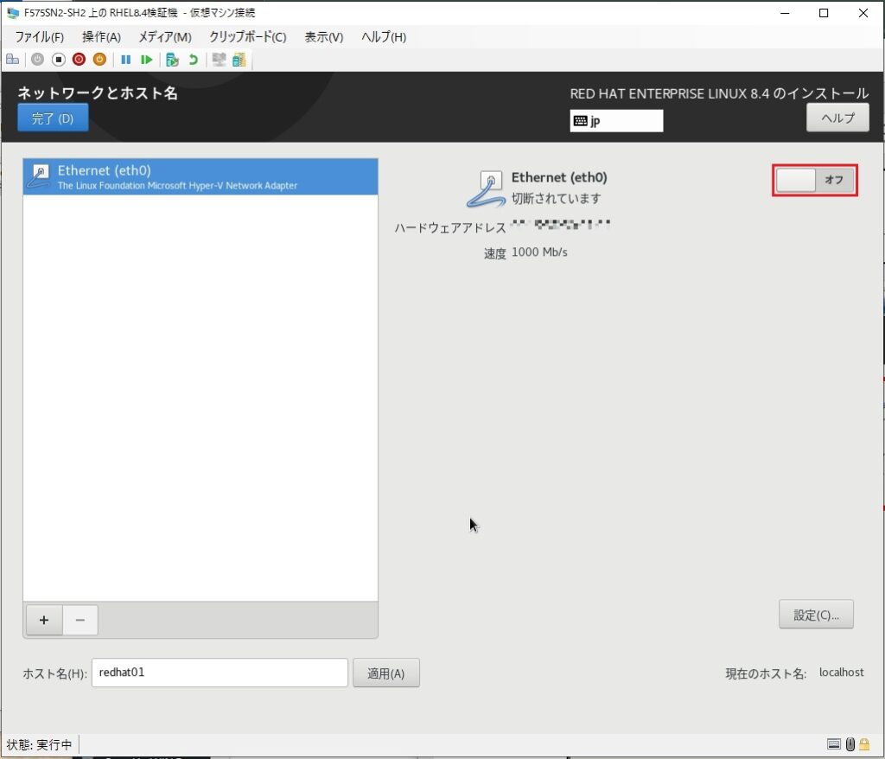Click the keyboard icon beside jp

[x=580, y=120]
